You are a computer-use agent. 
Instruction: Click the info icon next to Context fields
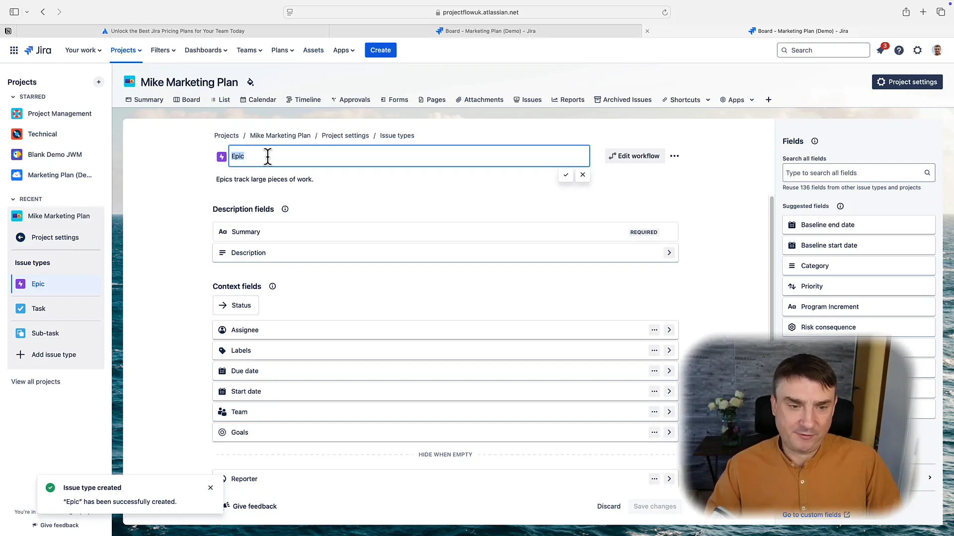(272, 286)
